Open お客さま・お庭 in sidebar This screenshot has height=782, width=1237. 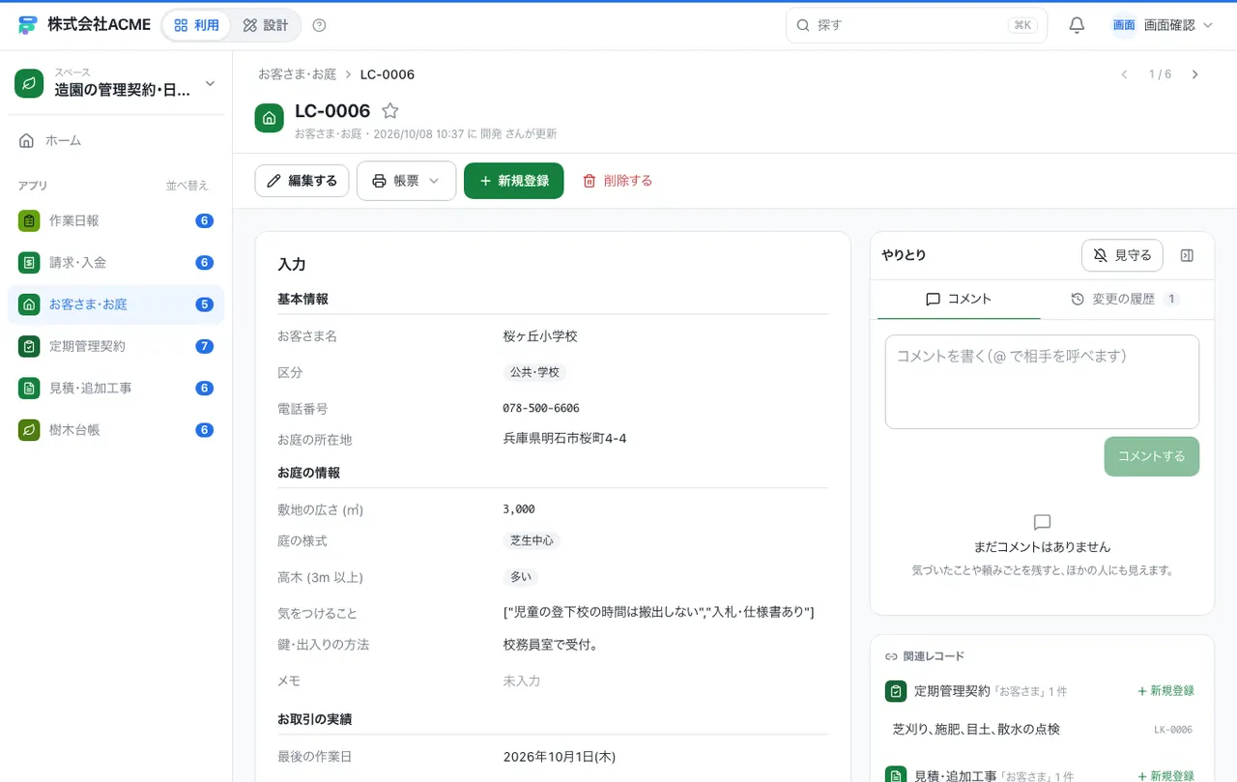[116, 304]
